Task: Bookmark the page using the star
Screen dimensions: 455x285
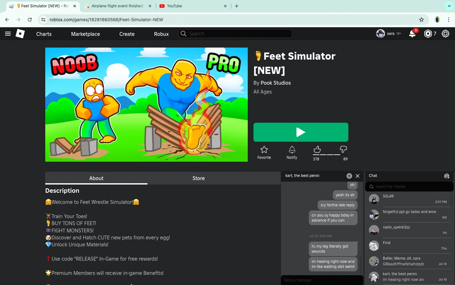Action: pyautogui.click(x=421, y=19)
